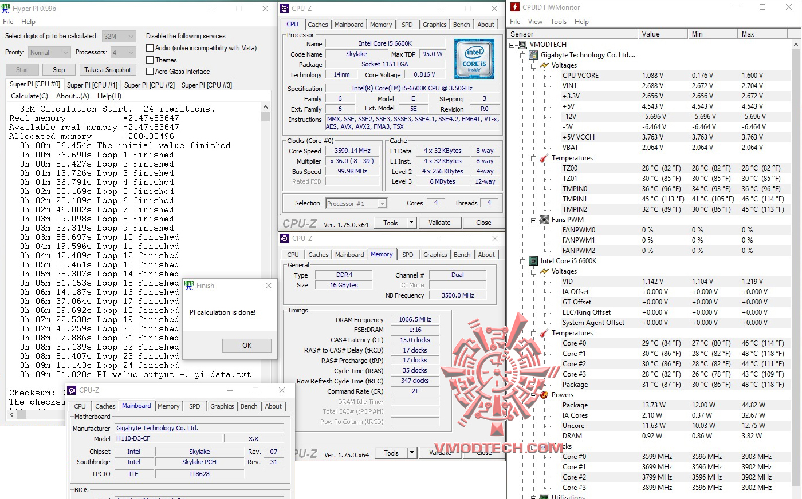Click the left arrow of Super PI's horizontal scrollbar
The width and height of the screenshot is (802, 499).
tap(12, 414)
